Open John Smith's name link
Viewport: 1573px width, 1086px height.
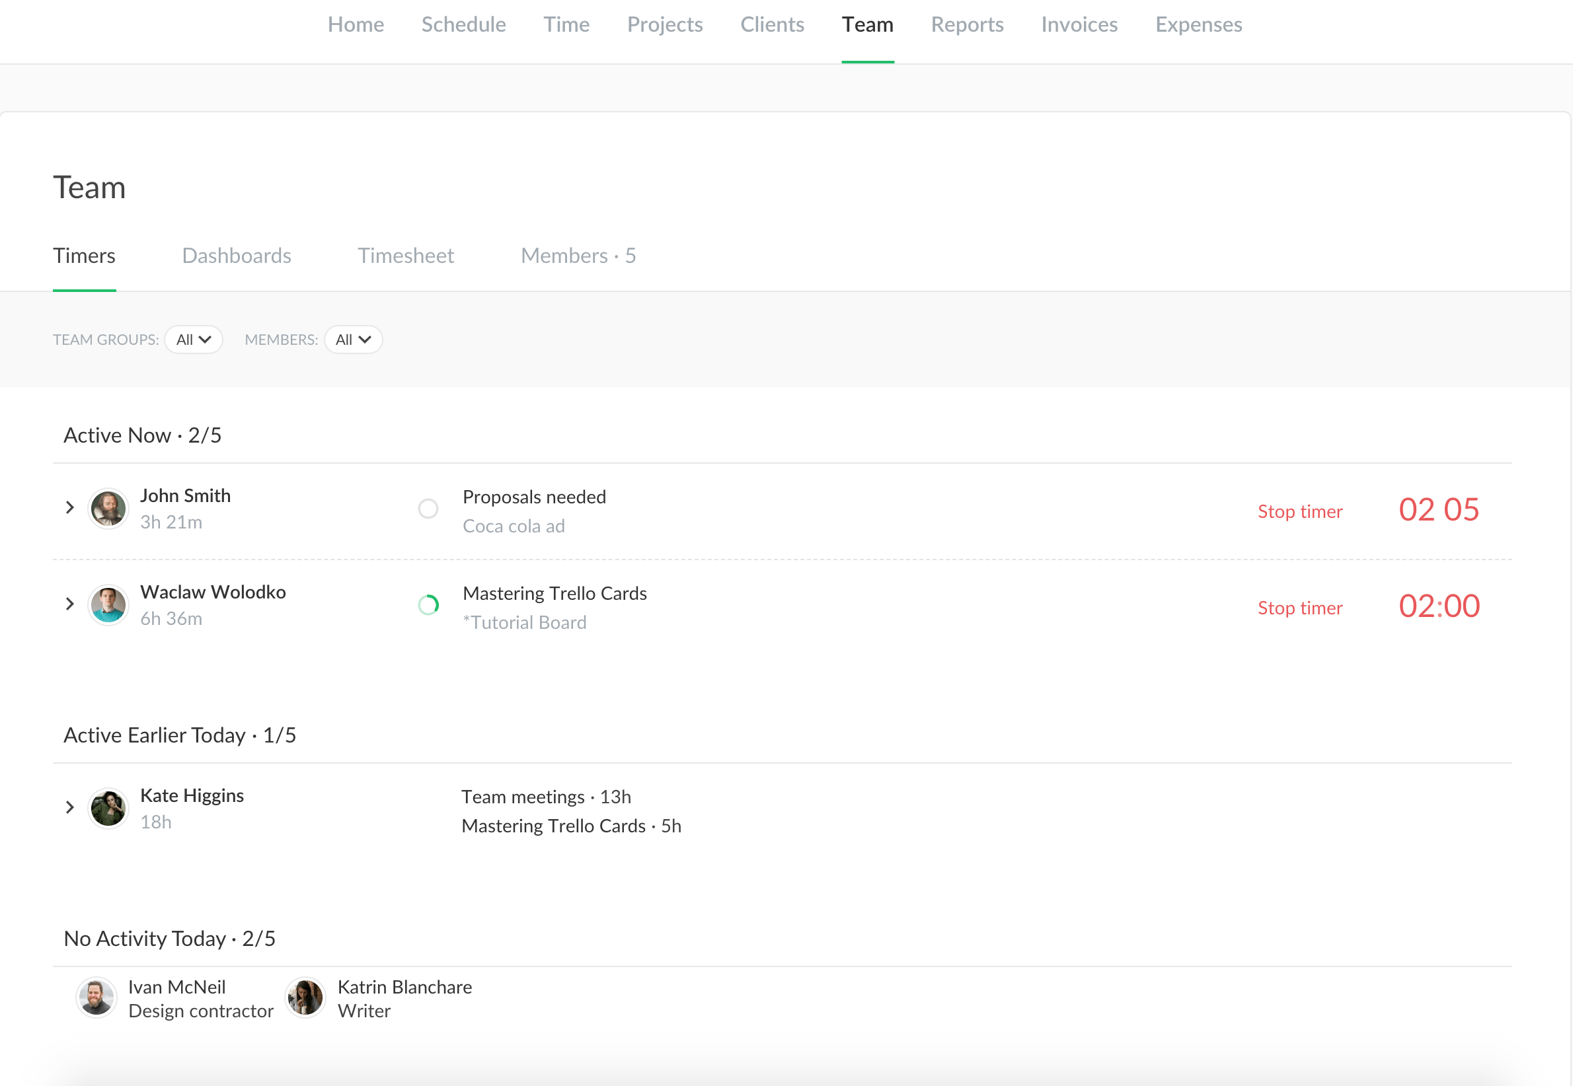click(185, 495)
